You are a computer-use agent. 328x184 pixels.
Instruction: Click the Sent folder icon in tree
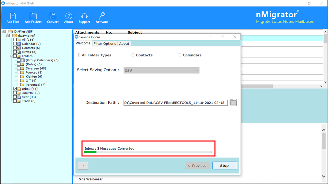point(19,97)
